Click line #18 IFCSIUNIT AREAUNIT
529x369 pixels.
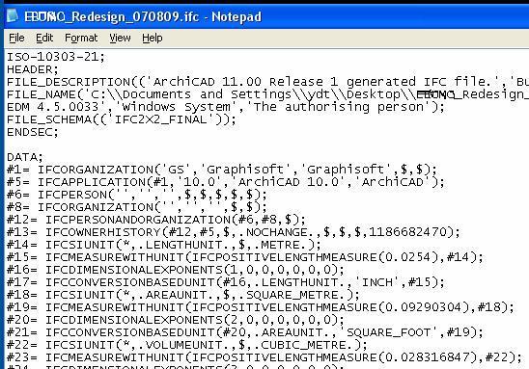click(x=183, y=295)
